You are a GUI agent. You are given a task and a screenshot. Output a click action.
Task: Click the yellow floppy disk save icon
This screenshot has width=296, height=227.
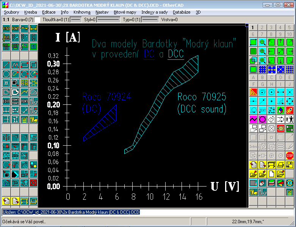point(290,165)
